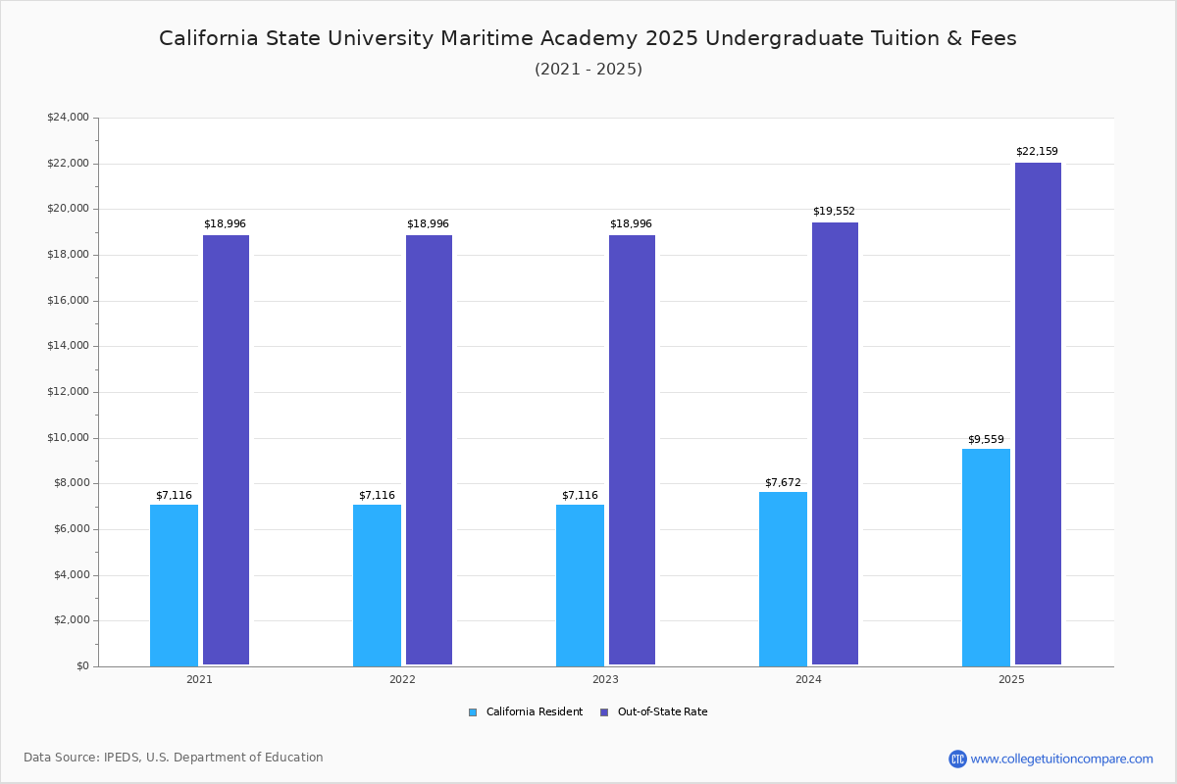Select the 2022 year label
The image size is (1177, 784).
[x=402, y=678]
